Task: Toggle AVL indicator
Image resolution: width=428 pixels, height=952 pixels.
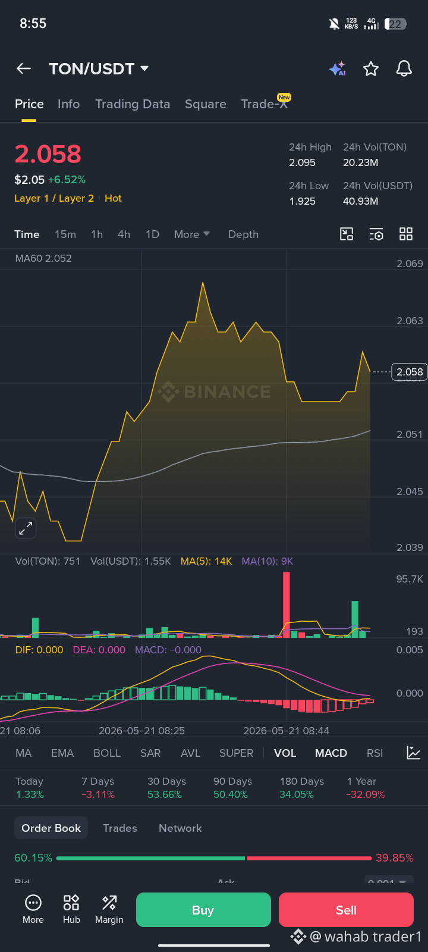Action: (190, 753)
